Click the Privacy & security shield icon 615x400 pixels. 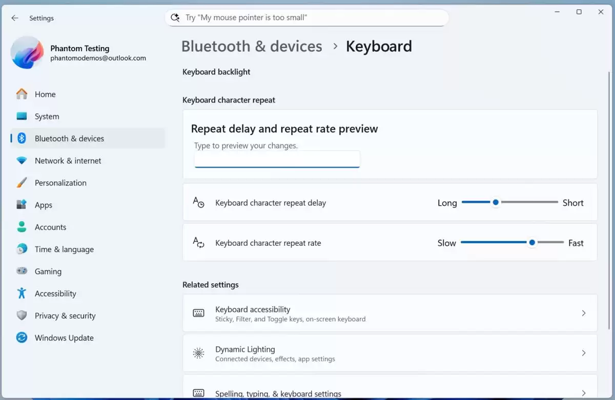click(22, 315)
